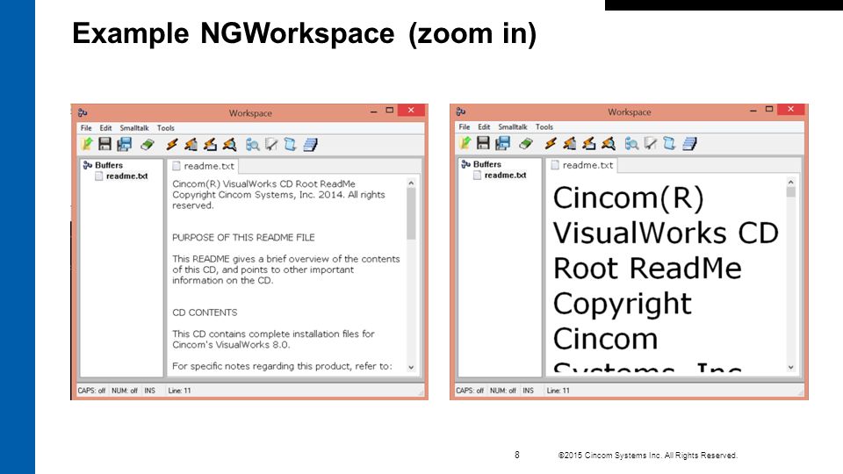
Task: Click the lightning Print It icon, left window
Action: click(x=191, y=144)
